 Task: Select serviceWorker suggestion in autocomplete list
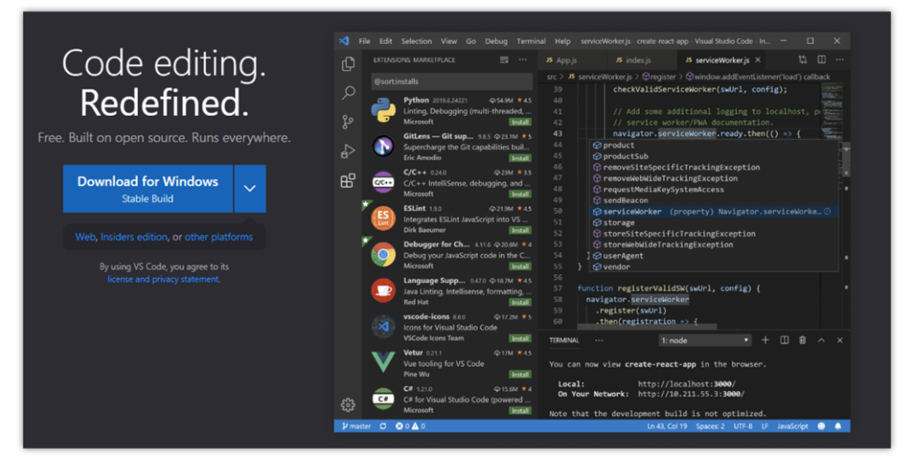pyautogui.click(x=713, y=211)
